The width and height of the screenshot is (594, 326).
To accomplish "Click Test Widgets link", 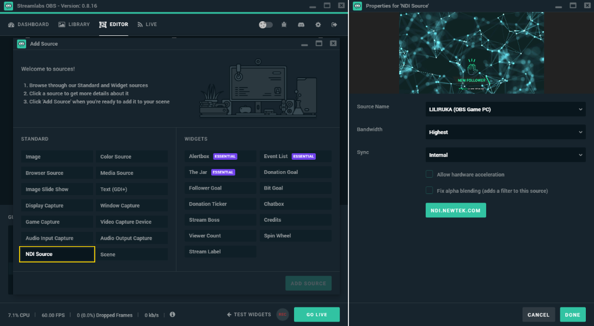I will coord(249,314).
